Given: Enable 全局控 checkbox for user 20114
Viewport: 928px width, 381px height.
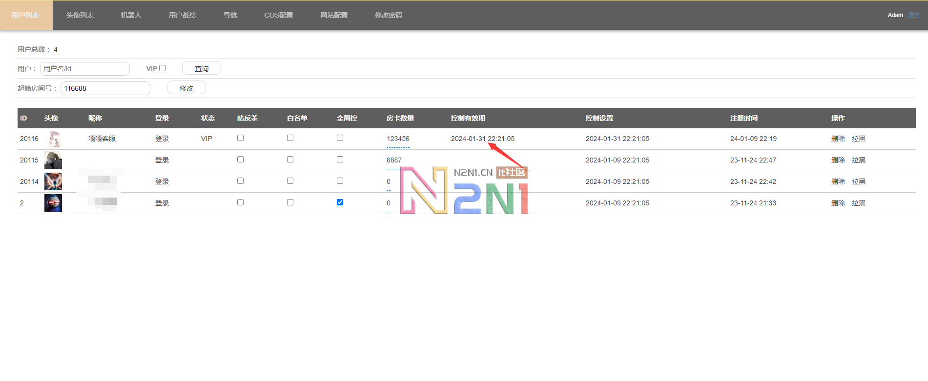Looking at the screenshot, I should [340, 181].
